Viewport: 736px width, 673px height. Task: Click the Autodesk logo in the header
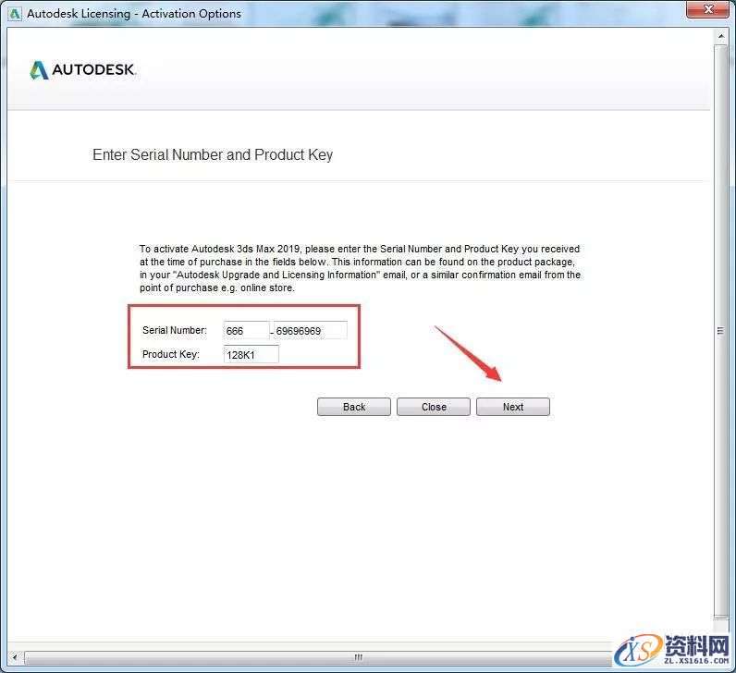point(83,70)
